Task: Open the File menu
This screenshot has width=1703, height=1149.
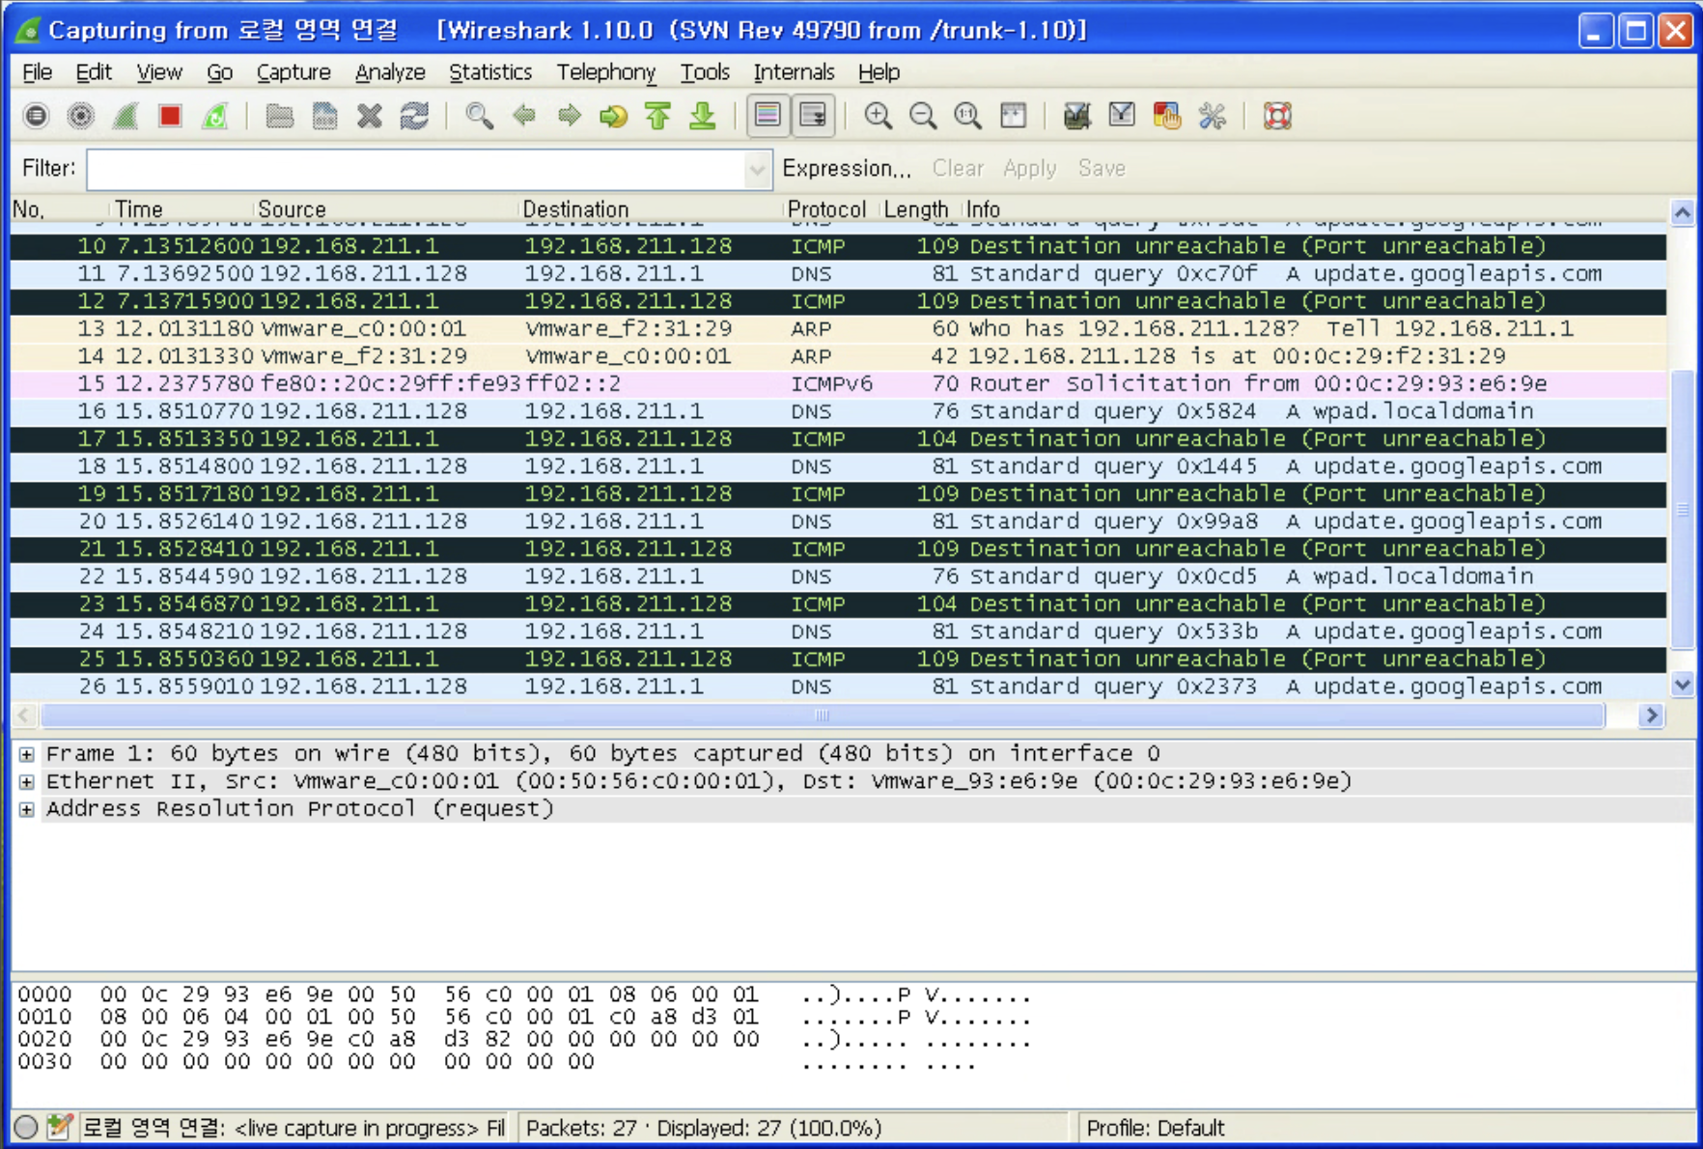Action: click(x=37, y=72)
